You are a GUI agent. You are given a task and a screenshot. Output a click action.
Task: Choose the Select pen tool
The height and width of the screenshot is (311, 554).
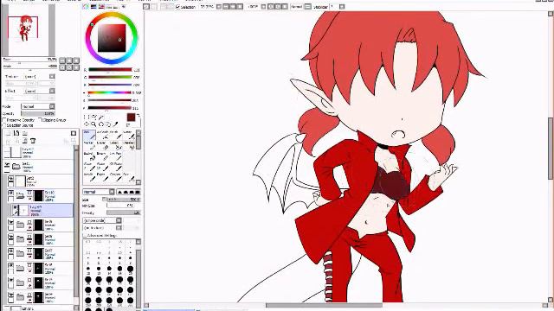[115, 145]
